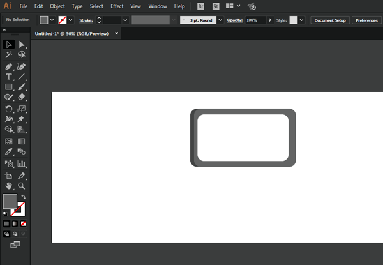Set the paint mode to None
Viewport: 383px width, 265px height.
(x=24, y=224)
